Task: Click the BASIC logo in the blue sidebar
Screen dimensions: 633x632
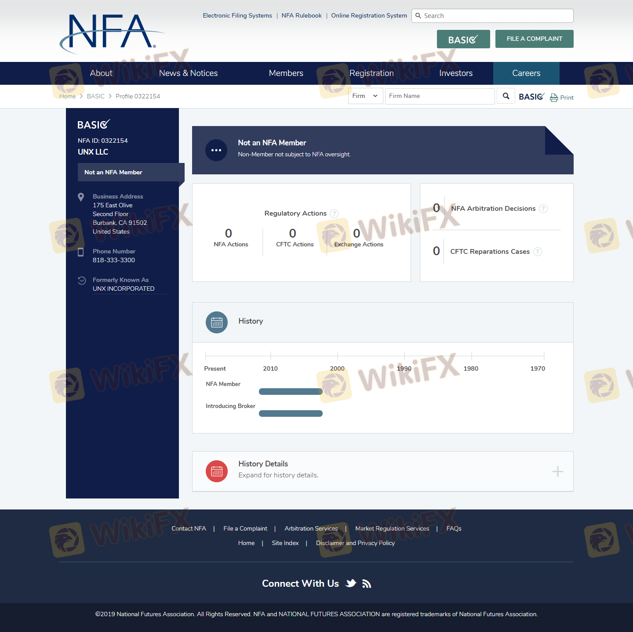Action: click(94, 125)
